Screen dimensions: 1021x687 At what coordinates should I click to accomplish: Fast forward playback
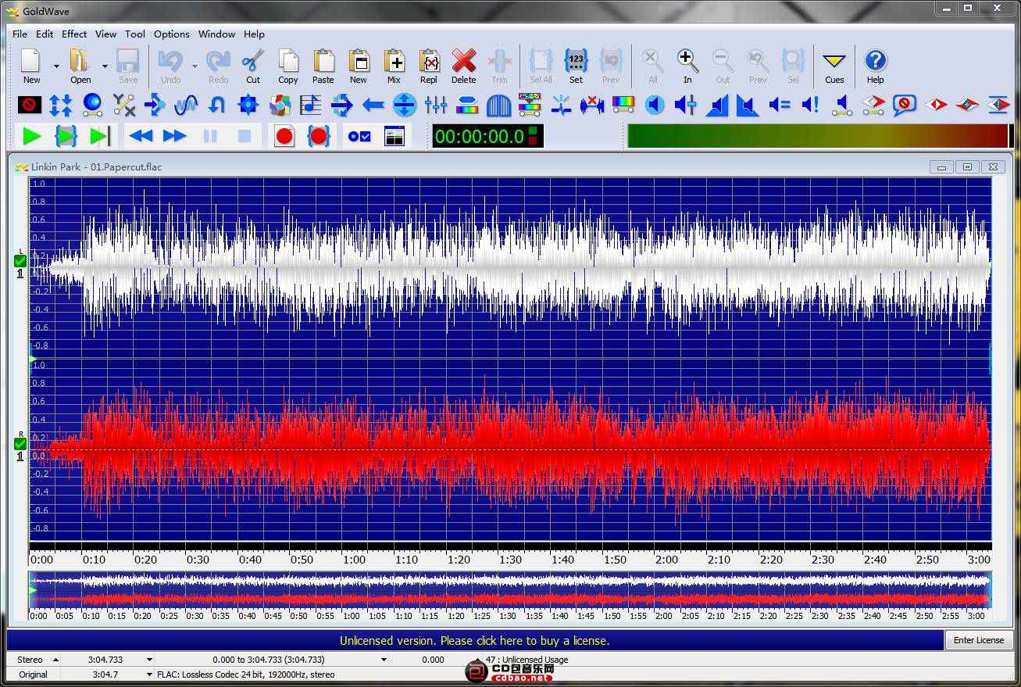pyautogui.click(x=175, y=136)
